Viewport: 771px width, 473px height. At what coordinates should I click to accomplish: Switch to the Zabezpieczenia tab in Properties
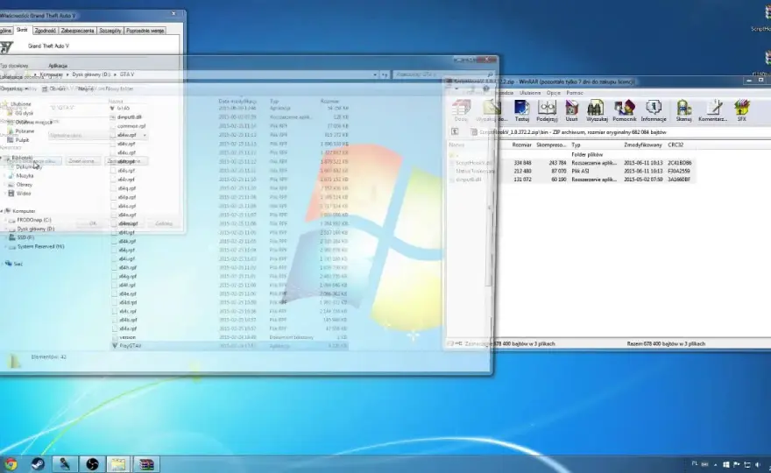pos(77,31)
